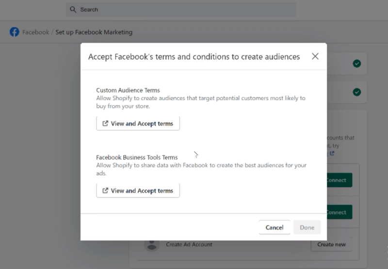The image size is (388, 269).
Task: Click the Create Ad Account label
Action: pos(189,244)
